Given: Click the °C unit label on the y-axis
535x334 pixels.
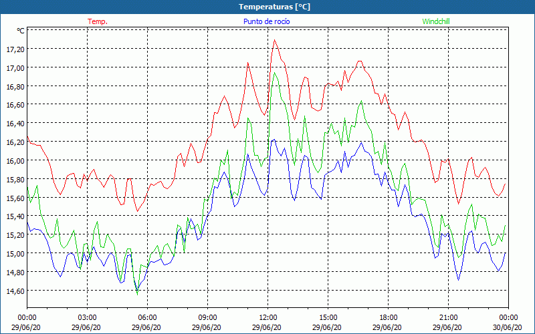Looking at the screenshot, I should tap(21, 31).
